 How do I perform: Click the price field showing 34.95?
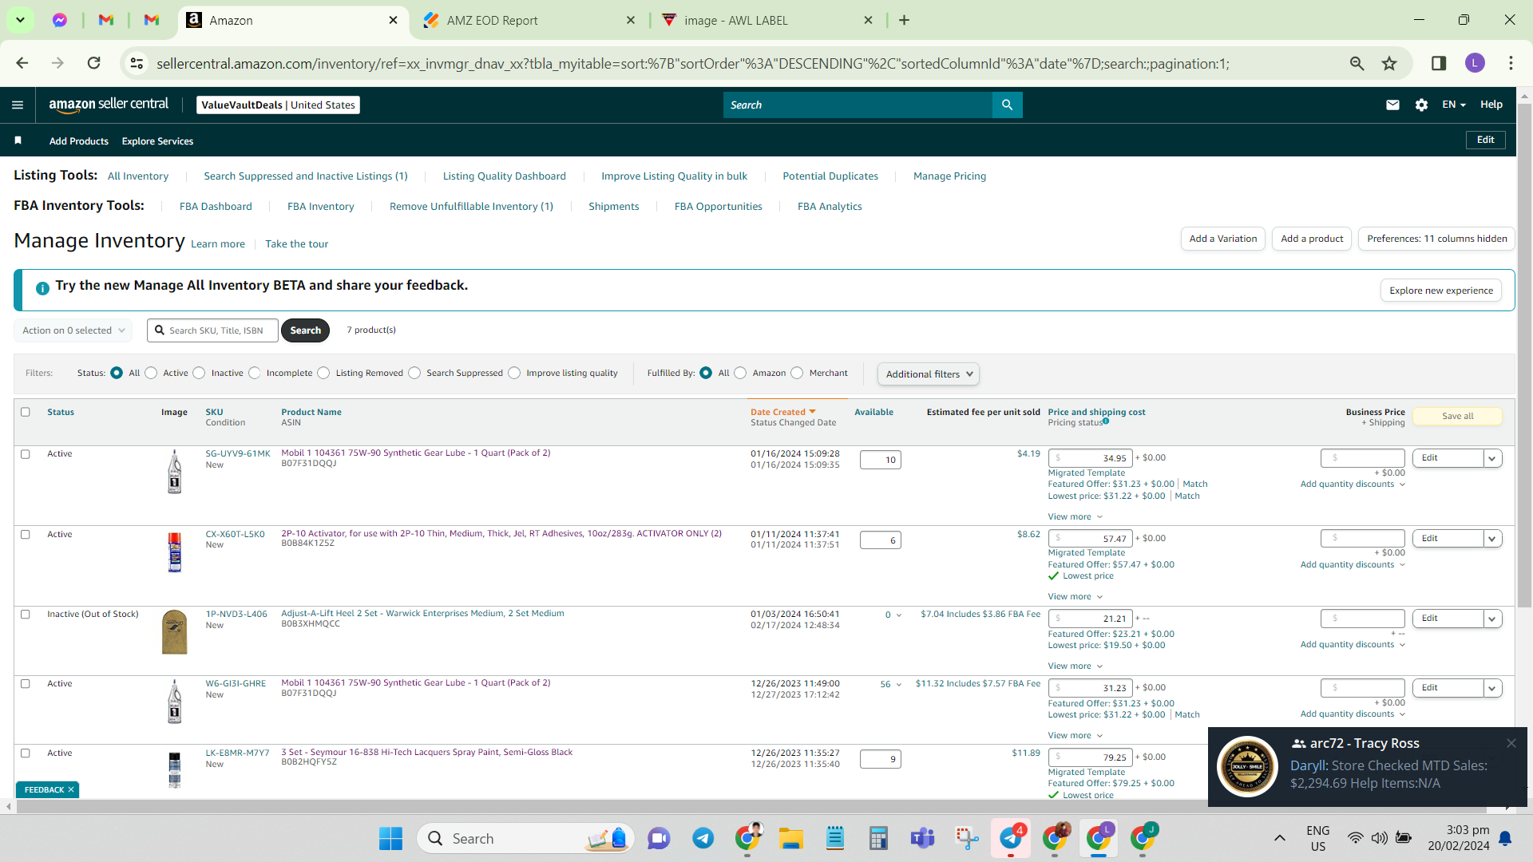(x=1090, y=458)
